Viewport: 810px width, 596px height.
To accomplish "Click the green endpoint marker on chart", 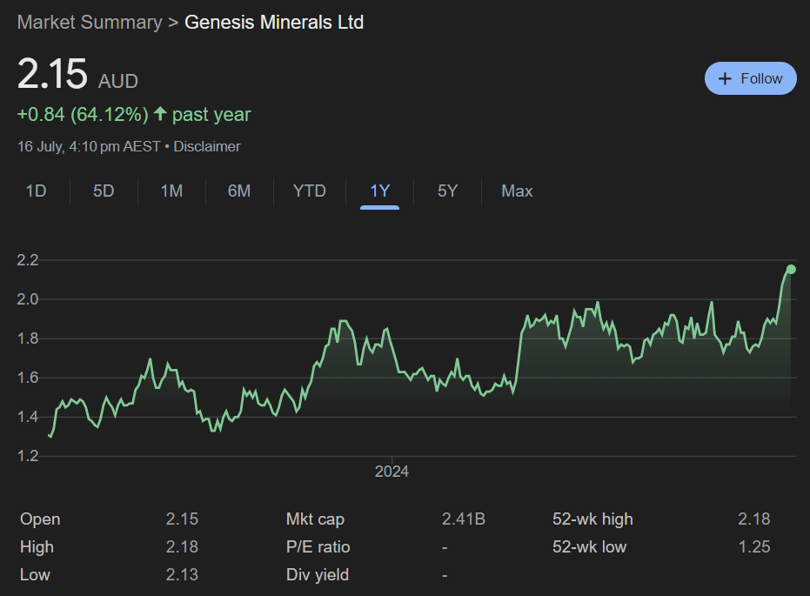I will point(791,270).
